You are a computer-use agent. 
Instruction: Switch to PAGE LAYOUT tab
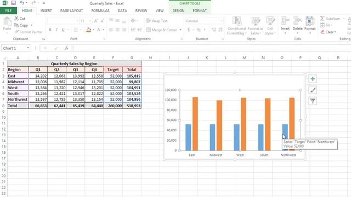pos(71,10)
